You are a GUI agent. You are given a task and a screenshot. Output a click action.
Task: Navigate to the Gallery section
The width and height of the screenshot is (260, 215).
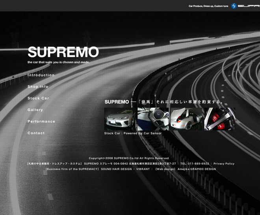point(35,110)
